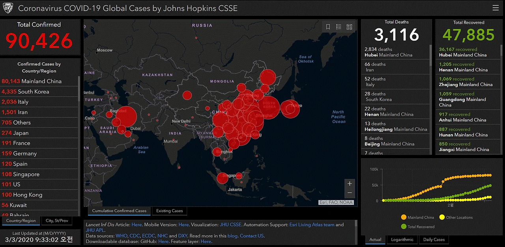Open Lancet article Here link
505x247 pixels.
[137, 225]
